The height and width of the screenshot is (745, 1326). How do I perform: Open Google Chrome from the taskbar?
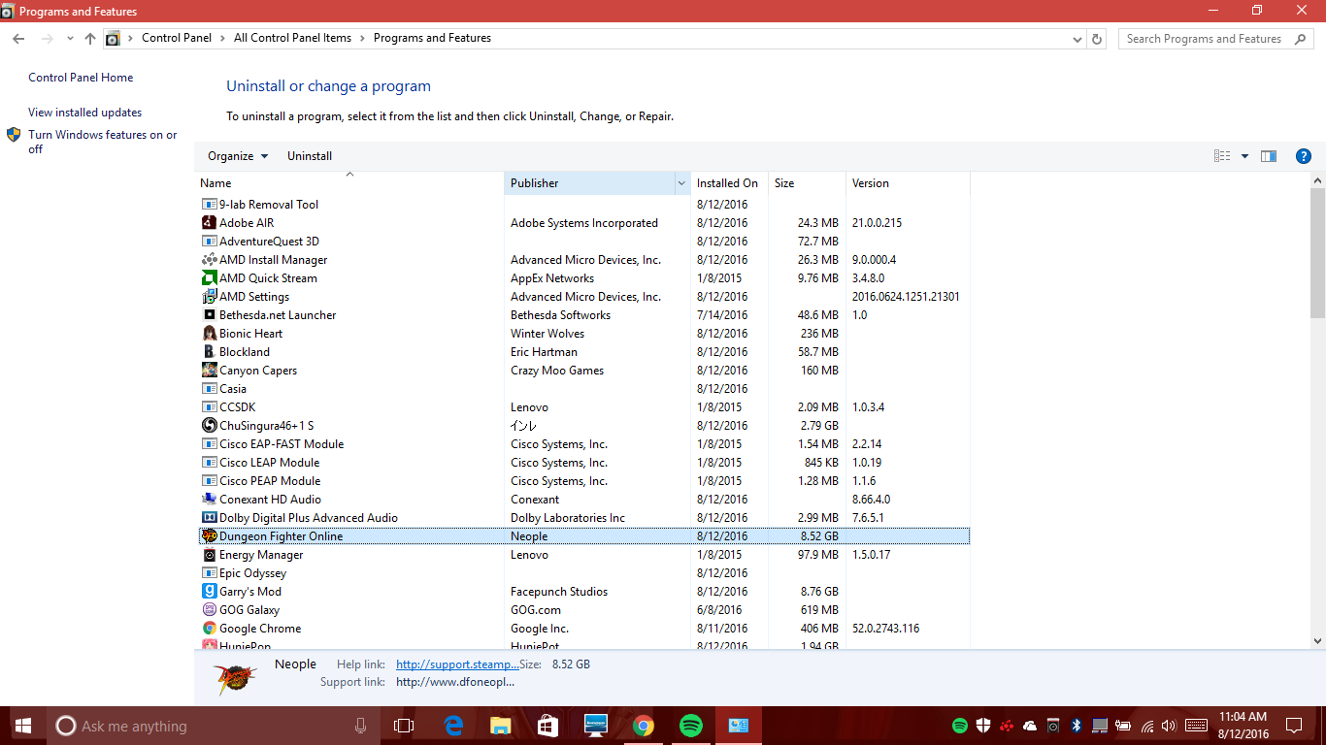coord(643,726)
